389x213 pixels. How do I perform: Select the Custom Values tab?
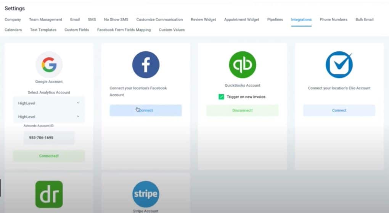[x=172, y=30]
